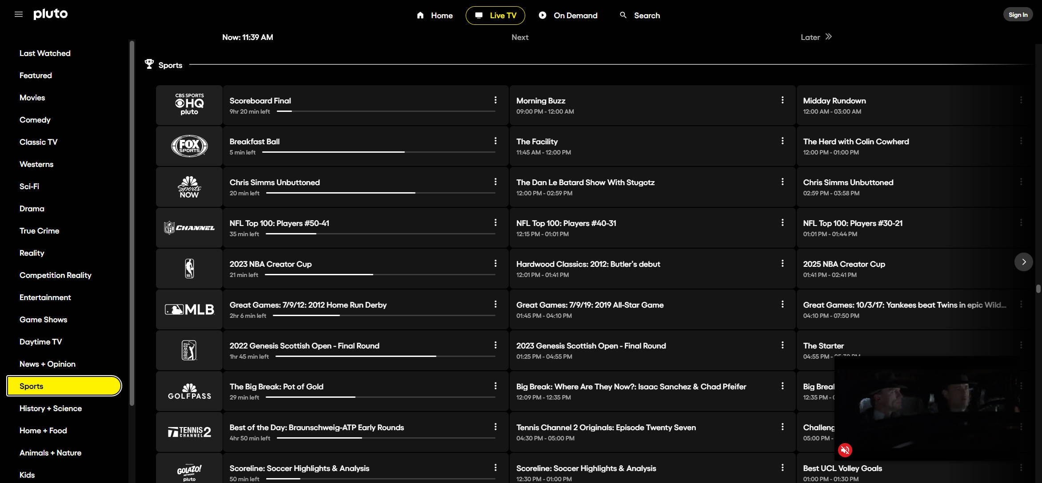Select the Sports category in the sidebar
The width and height of the screenshot is (1042, 483).
[64, 386]
